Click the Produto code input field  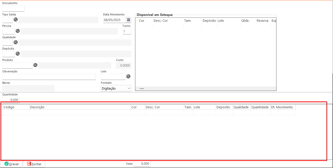[x=17, y=65]
